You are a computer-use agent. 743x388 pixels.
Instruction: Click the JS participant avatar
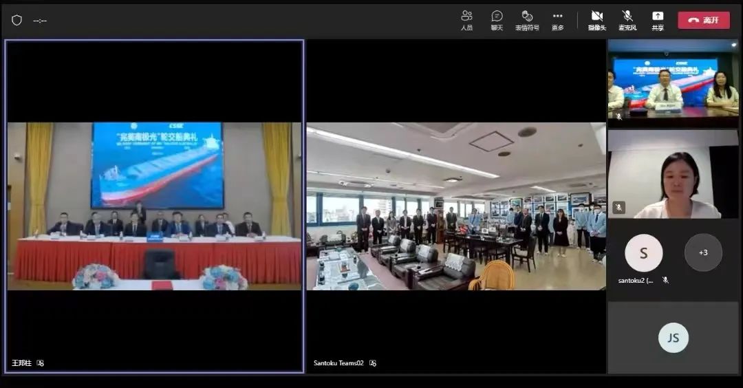[673, 338]
